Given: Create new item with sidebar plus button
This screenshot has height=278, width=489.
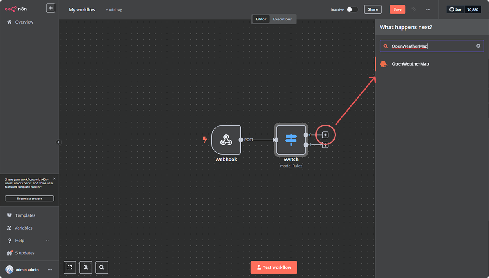Looking at the screenshot, I should (51, 8).
